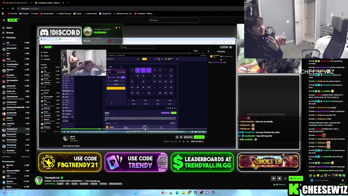Collapse following list with Show Less

25,157
